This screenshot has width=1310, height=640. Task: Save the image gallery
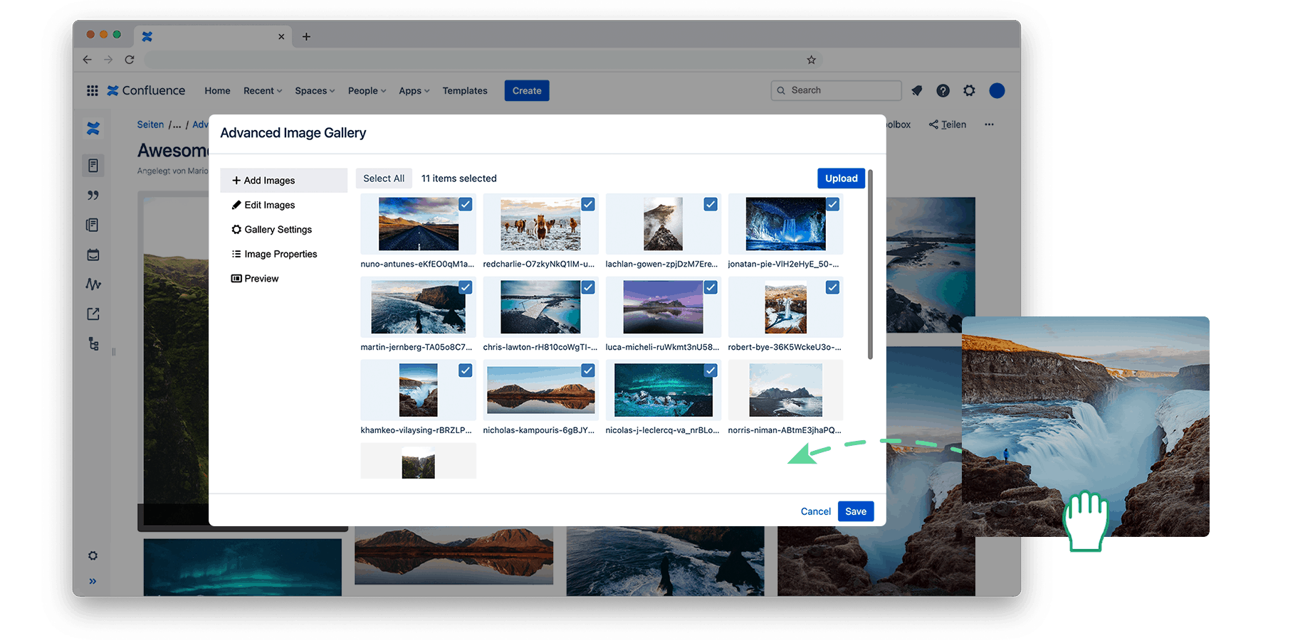pyautogui.click(x=856, y=511)
